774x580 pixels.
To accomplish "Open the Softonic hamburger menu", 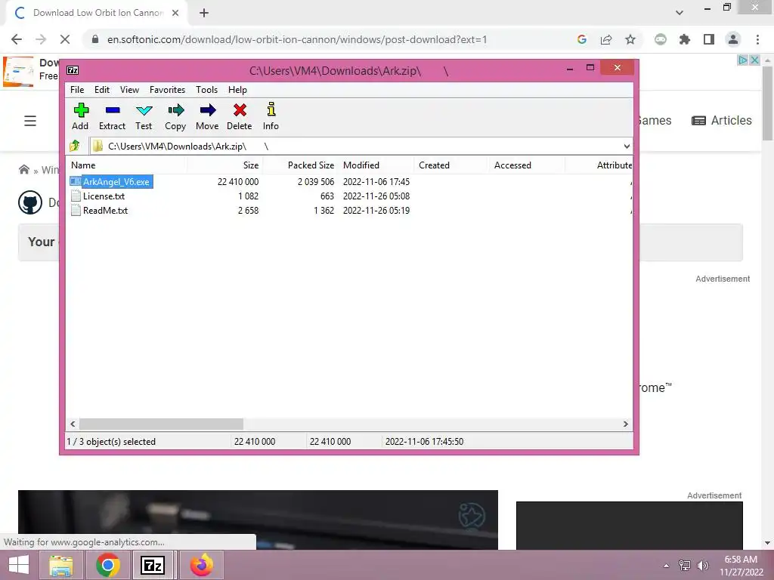I will click(30, 121).
